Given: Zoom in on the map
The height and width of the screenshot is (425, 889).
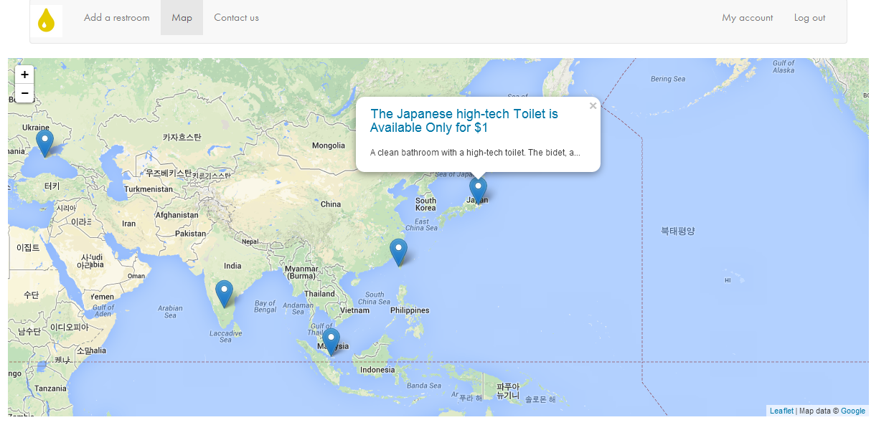Looking at the screenshot, I should point(24,75).
